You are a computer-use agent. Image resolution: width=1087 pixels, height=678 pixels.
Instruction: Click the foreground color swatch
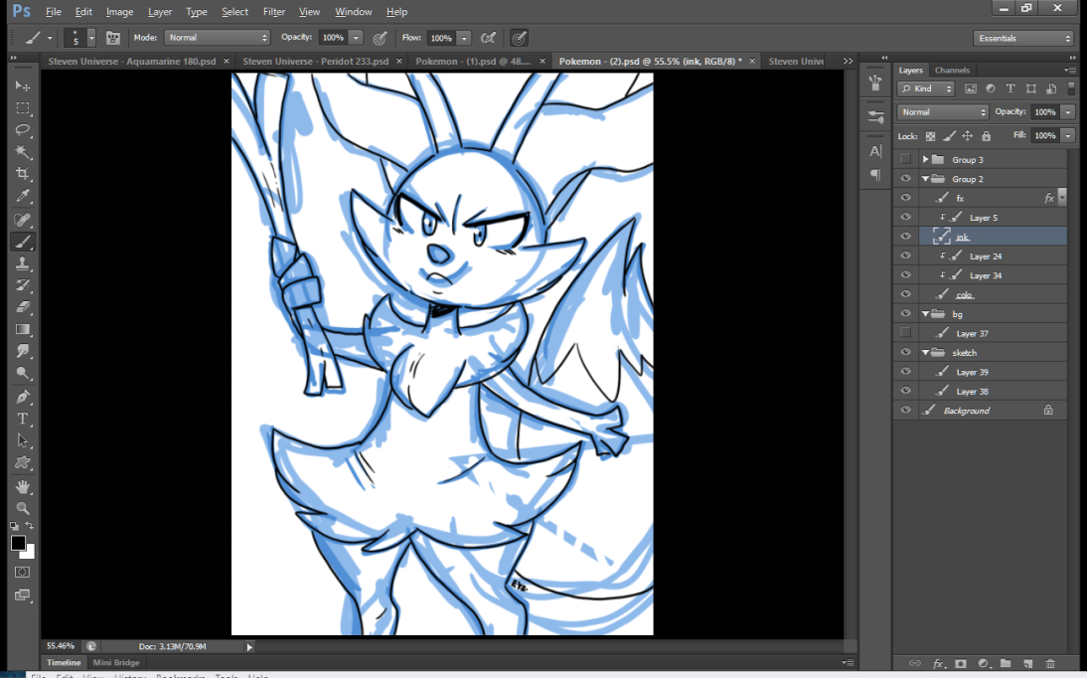pos(18,543)
